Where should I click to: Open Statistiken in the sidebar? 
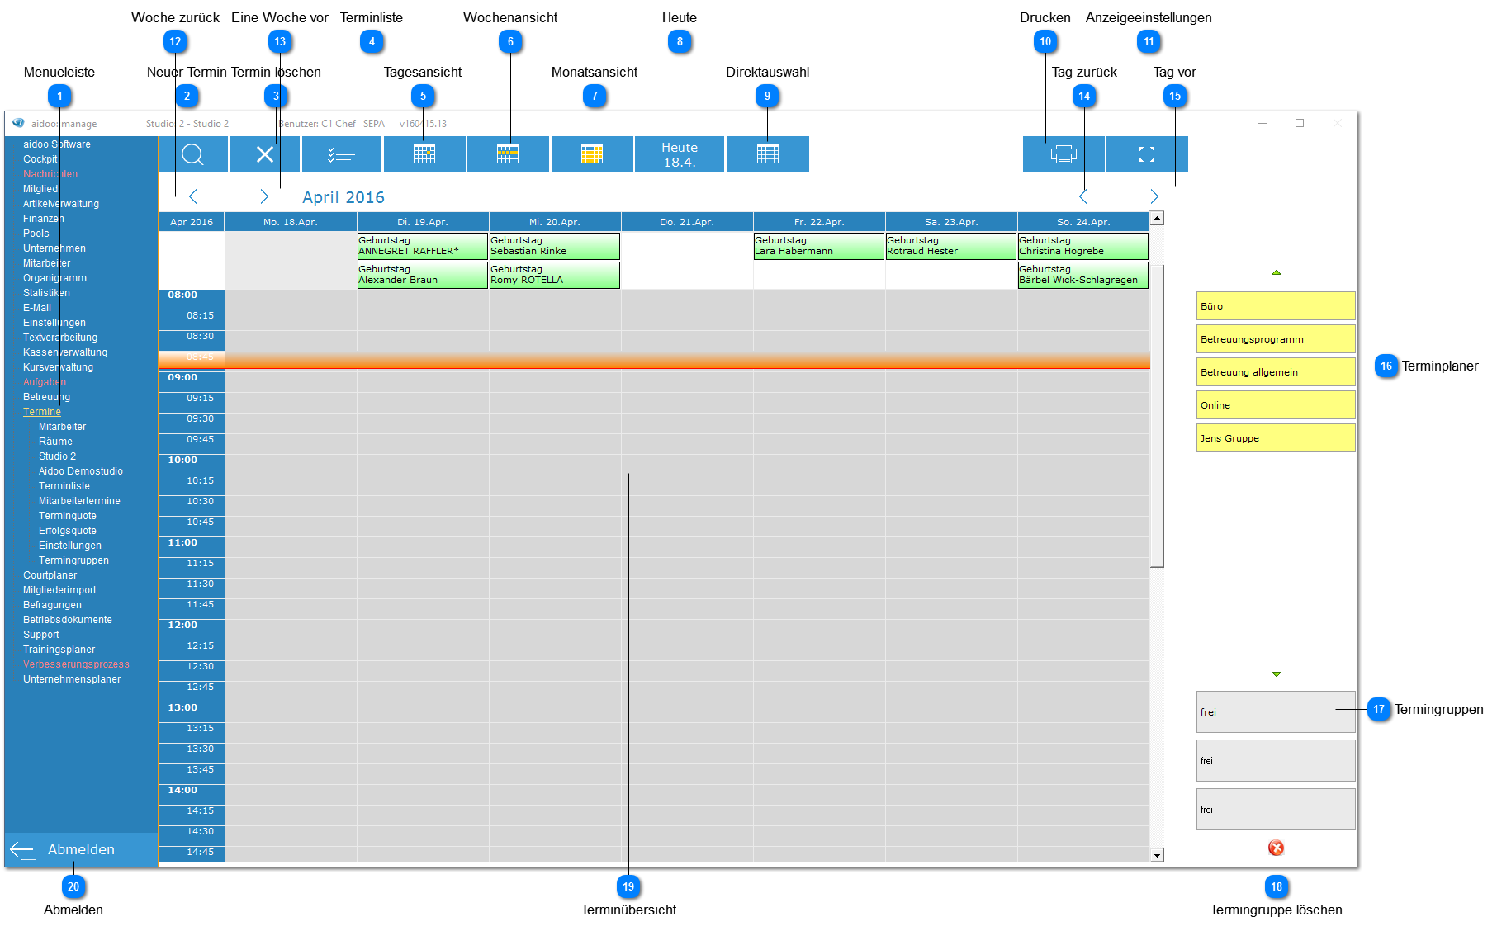click(46, 293)
